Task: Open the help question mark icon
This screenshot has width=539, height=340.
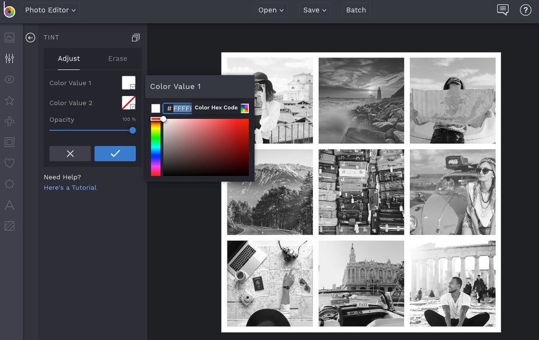Action: pos(525,10)
